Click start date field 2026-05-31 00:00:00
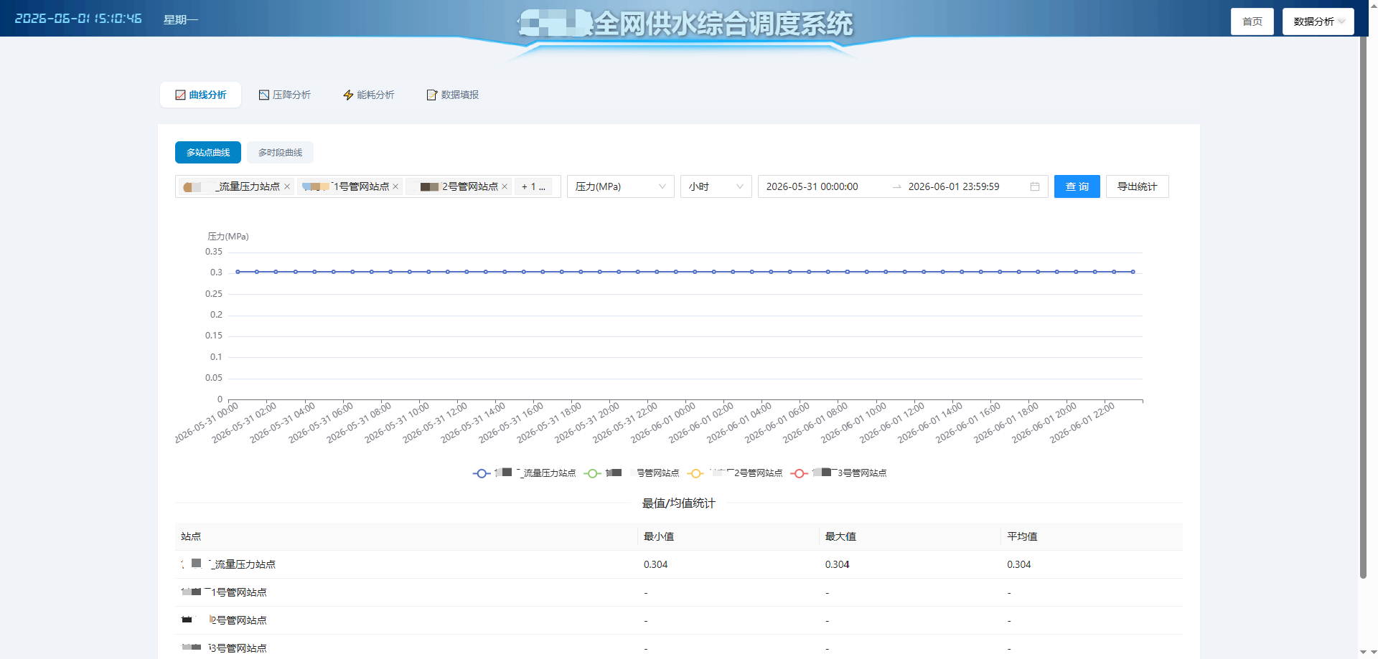 (x=812, y=186)
